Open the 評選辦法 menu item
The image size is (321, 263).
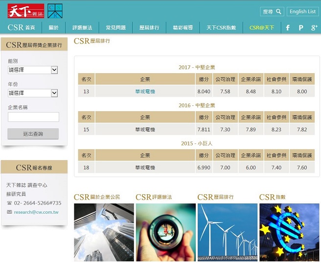point(82,27)
